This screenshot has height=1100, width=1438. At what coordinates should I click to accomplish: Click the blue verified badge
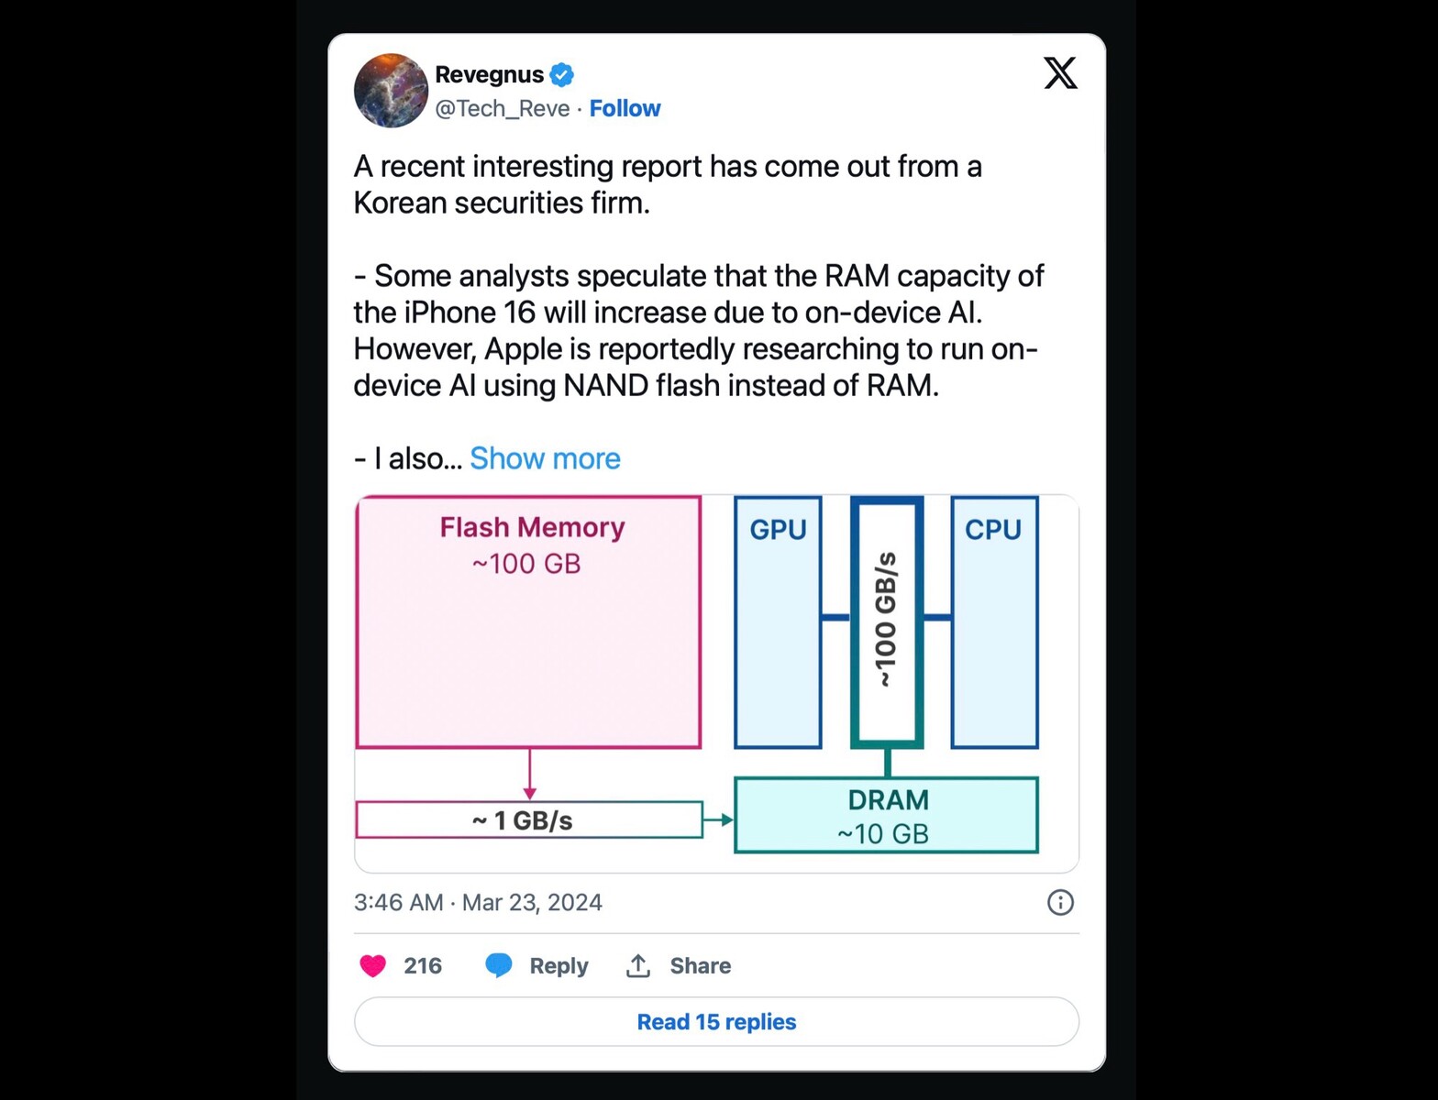click(x=562, y=74)
